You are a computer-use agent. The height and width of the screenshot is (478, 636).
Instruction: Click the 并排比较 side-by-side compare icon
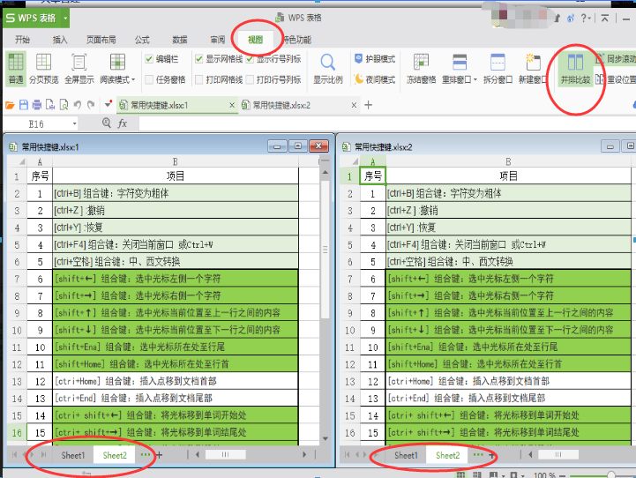click(575, 67)
